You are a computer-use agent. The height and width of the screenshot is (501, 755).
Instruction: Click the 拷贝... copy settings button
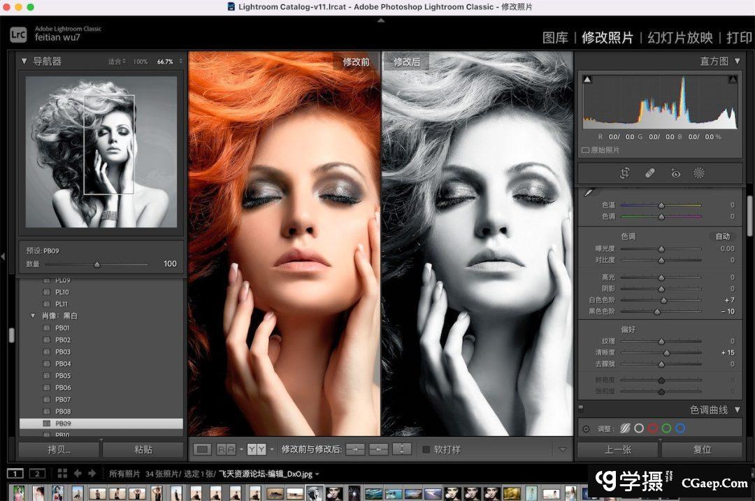59,449
